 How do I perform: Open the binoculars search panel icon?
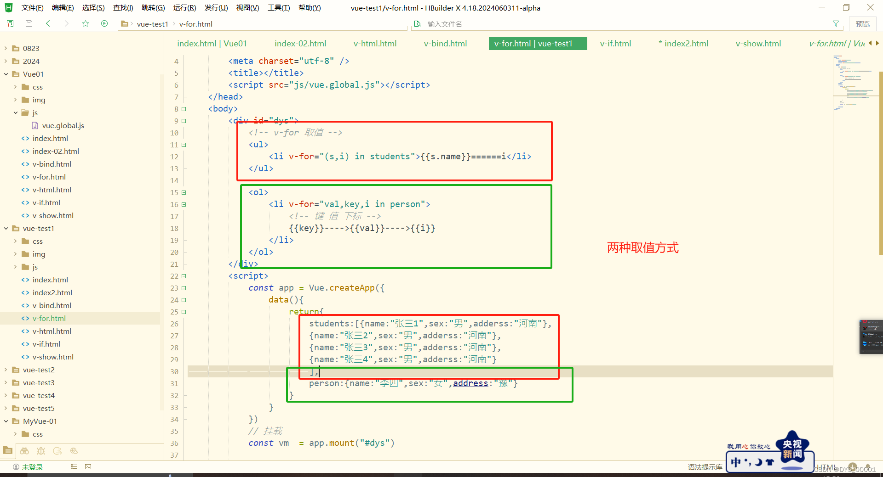point(24,451)
